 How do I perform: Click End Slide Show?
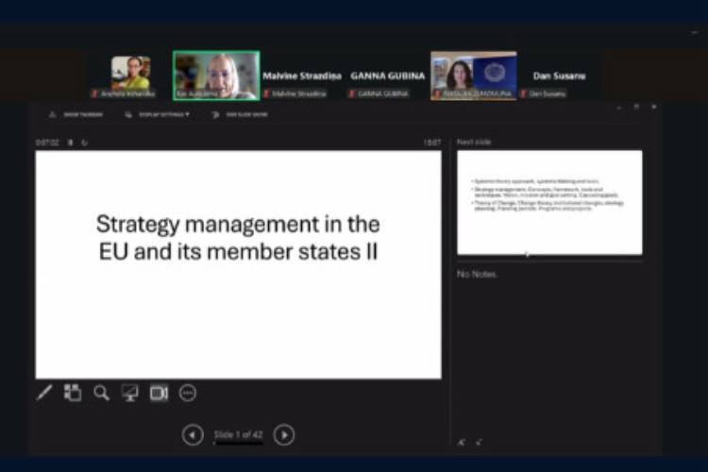click(241, 114)
